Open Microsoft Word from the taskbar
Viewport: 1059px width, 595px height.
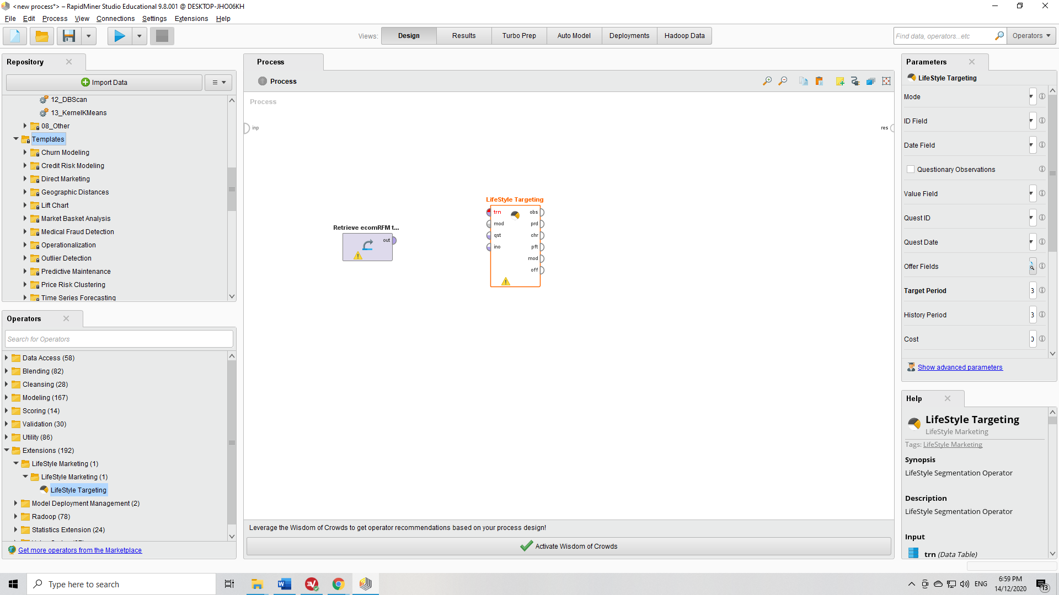[284, 584]
